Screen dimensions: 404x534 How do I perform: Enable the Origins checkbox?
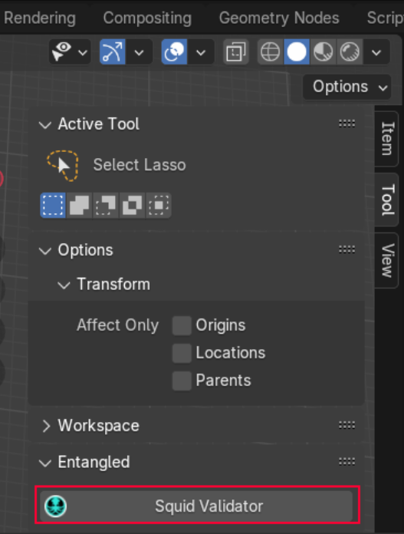pyautogui.click(x=182, y=325)
